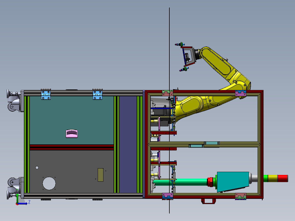Image resolution: width=295 pixels, height=221 pixels.
Task: Select the dark gray lower cabinet panel
Action: point(71,171)
